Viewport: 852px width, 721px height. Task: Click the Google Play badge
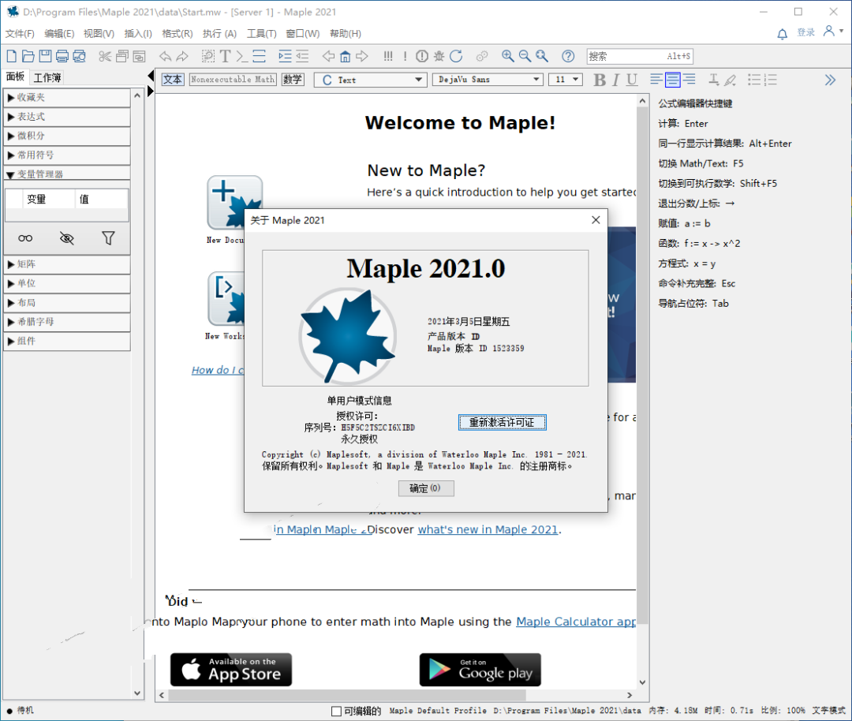coord(480,670)
